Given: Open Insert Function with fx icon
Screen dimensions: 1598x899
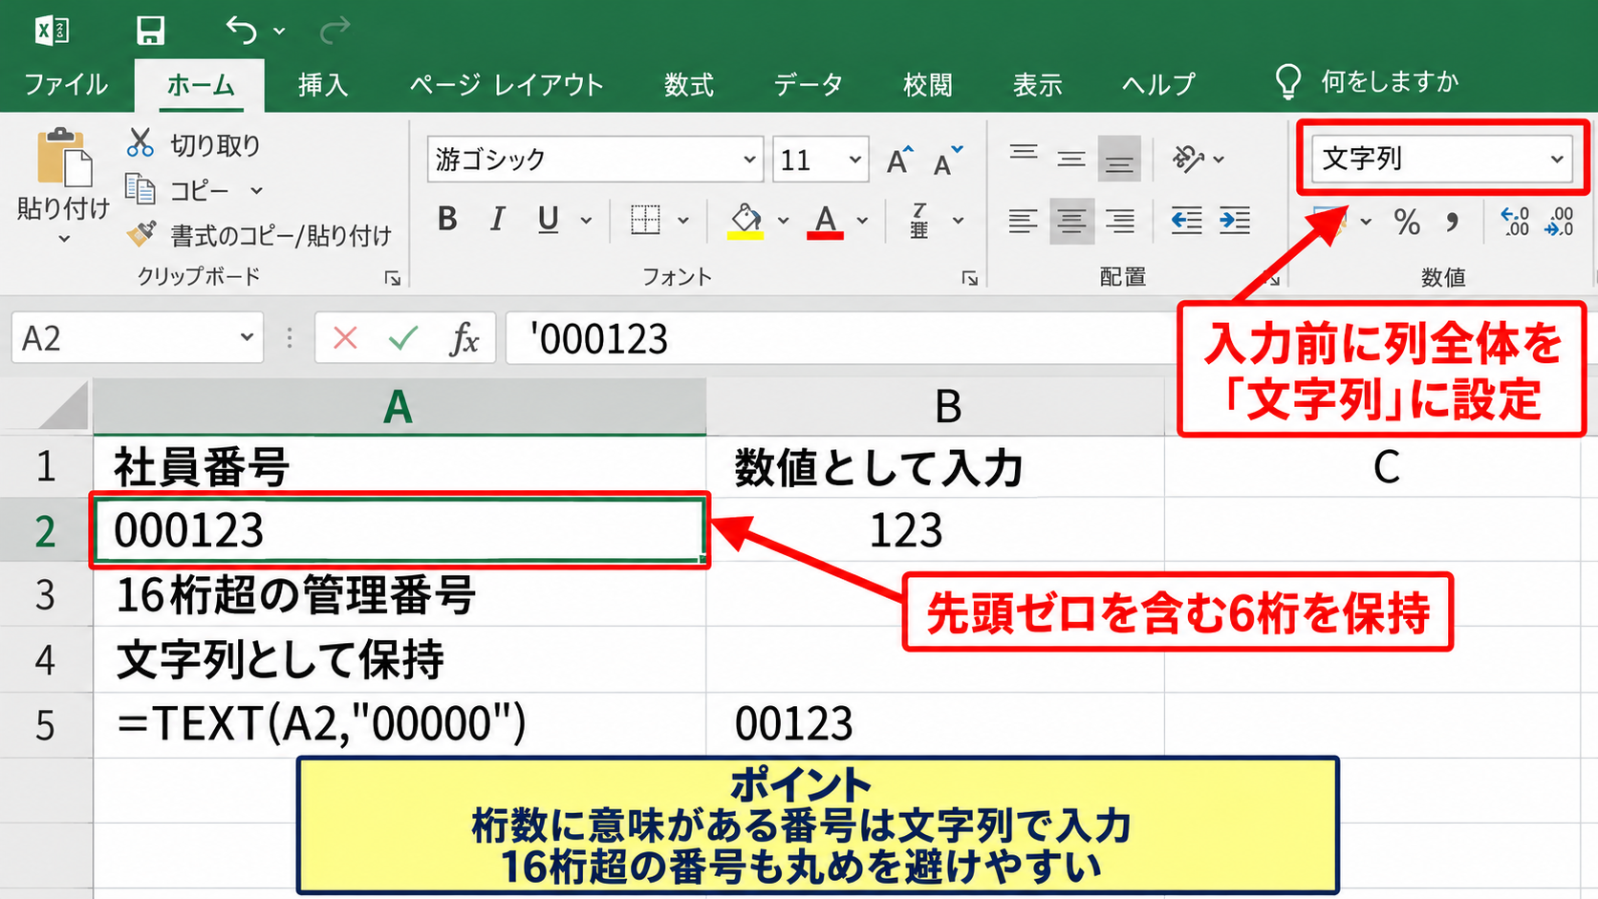Looking at the screenshot, I should [x=464, y=338].
